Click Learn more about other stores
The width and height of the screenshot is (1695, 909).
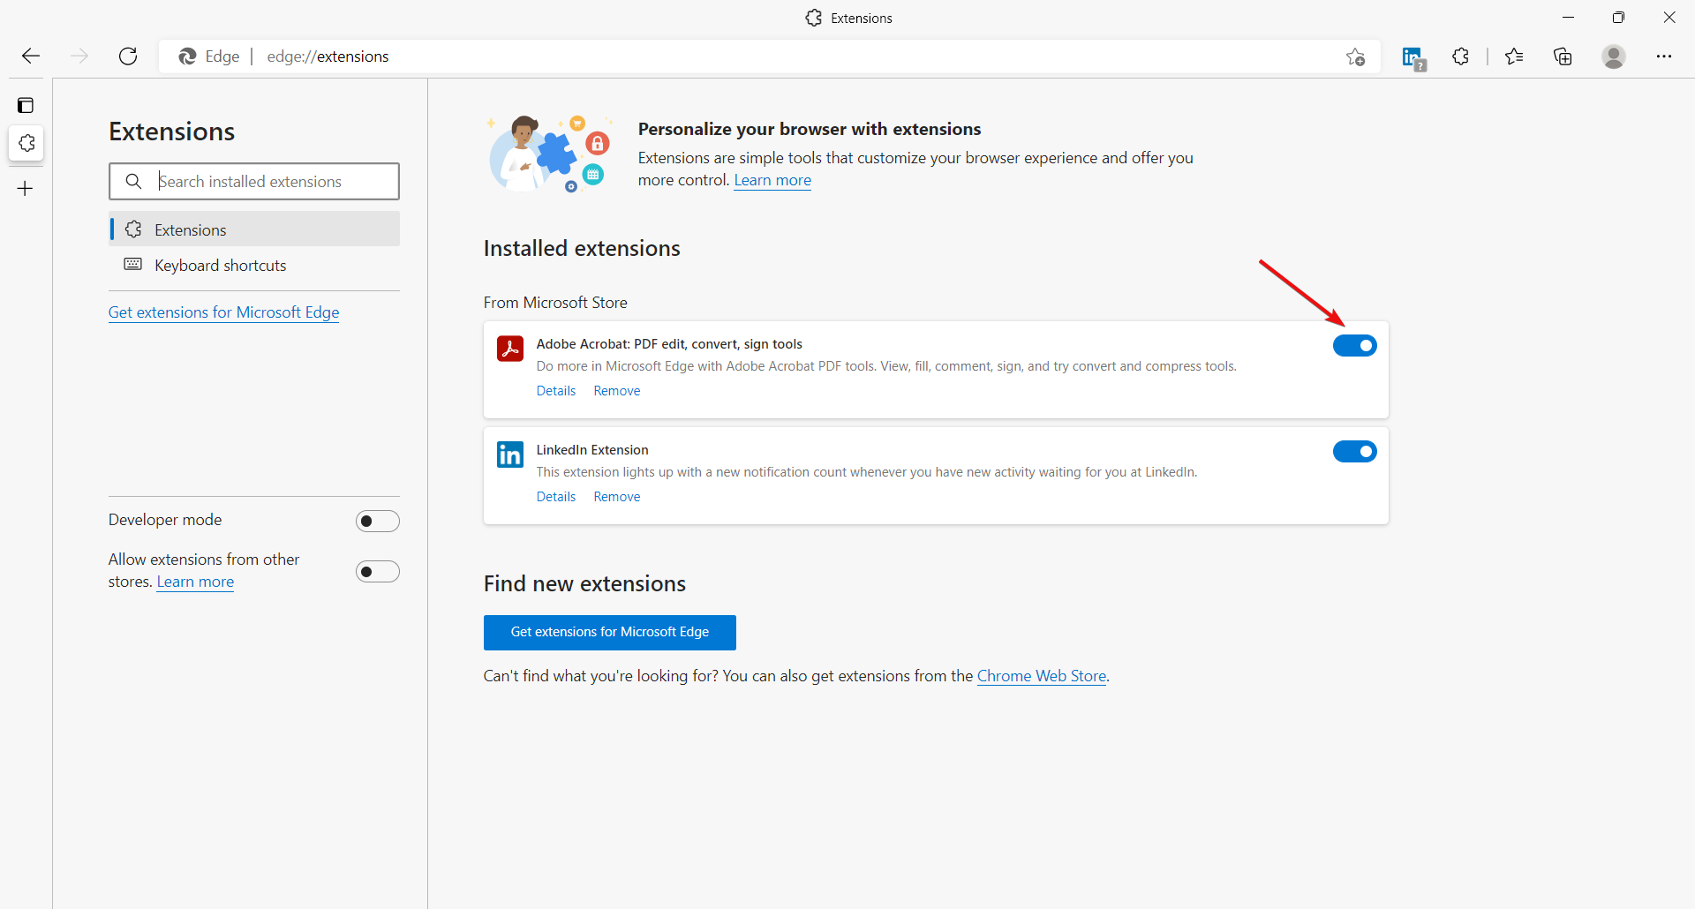pyautogui.click(x=195, y=582)
